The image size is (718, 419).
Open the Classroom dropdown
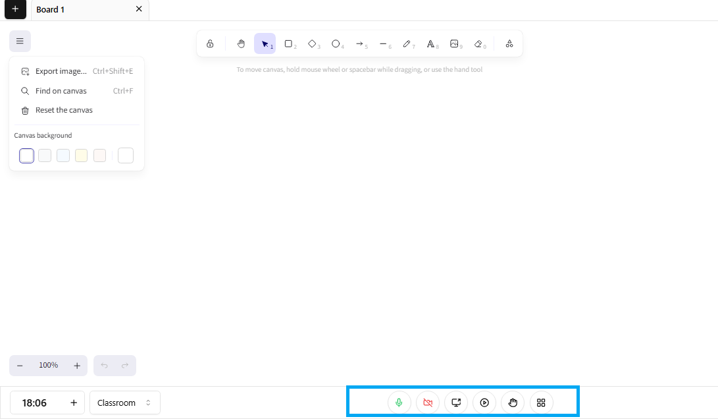pyautogui.click(x=124, y=403)
